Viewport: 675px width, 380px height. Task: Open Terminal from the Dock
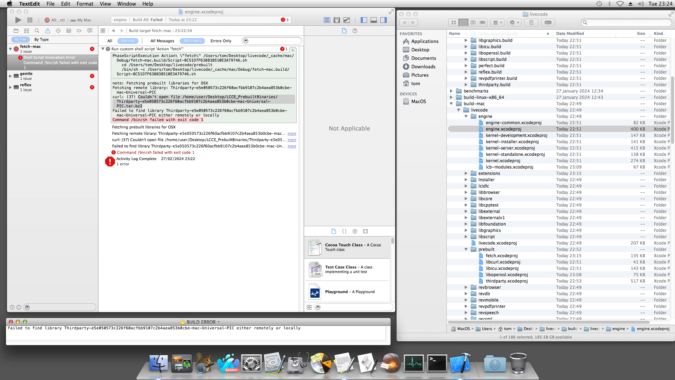coord(437,363)
